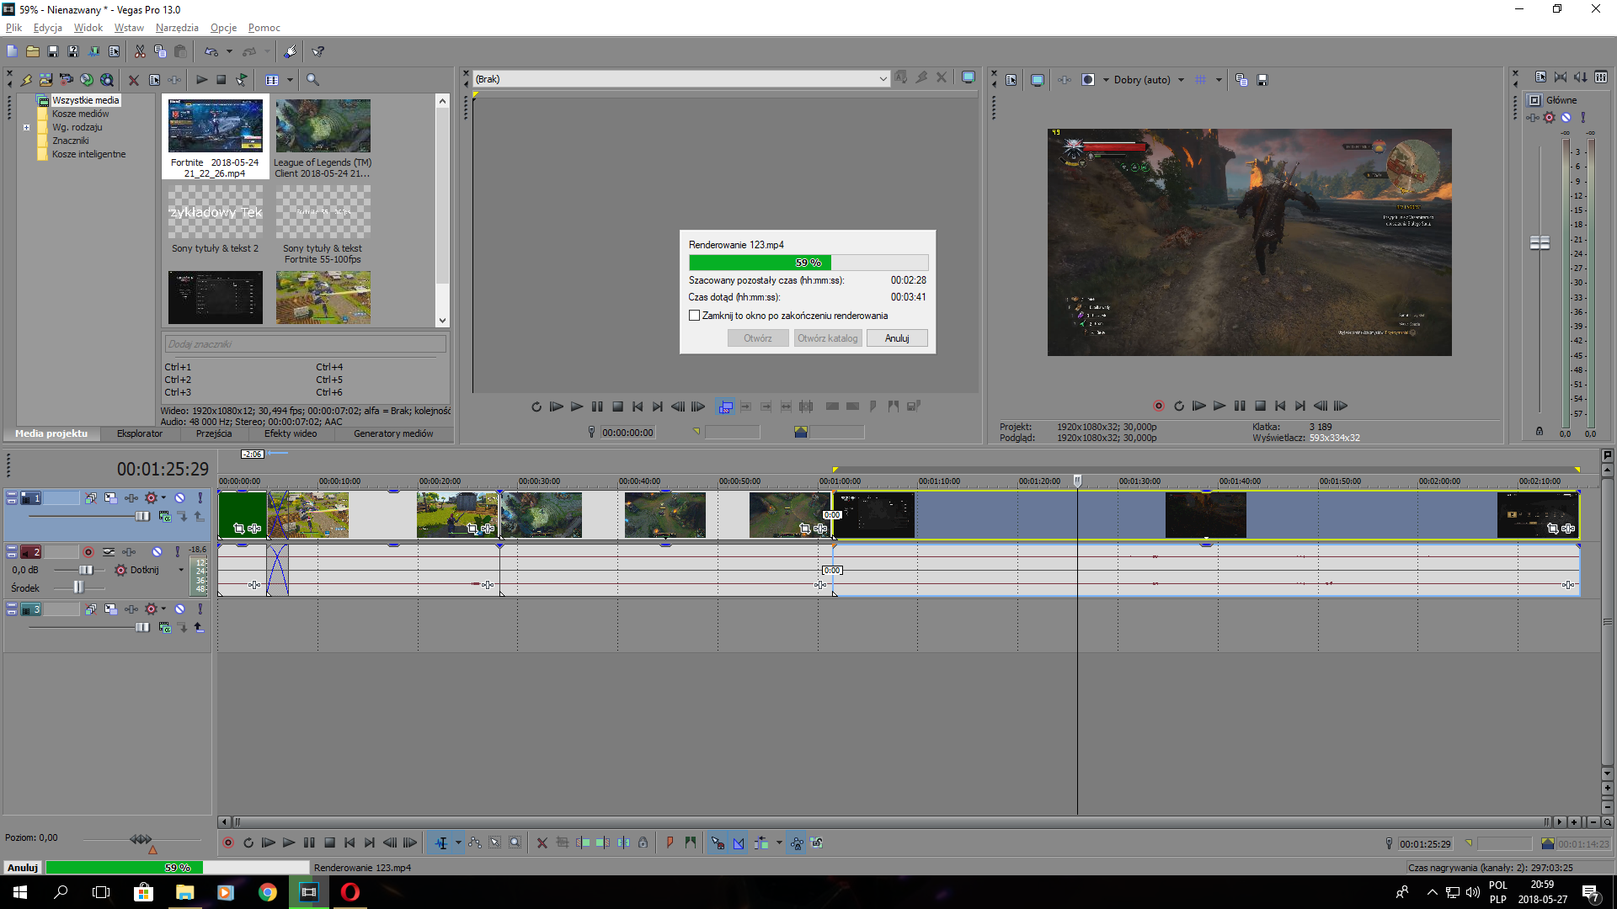Viewport: 1617px width, 909px height.
Task: Switch to the Efekty wideo tab
Action: (x=291, y=433)
